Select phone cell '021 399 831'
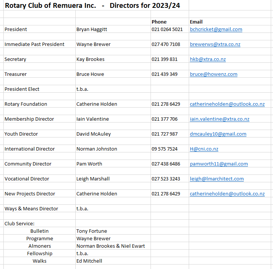The width and height of the screenshot is (273, 269). pos(170,59)
